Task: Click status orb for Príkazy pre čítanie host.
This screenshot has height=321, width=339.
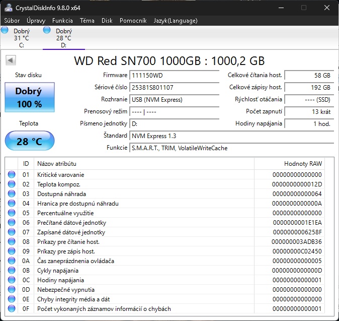Action: [12, 241]
